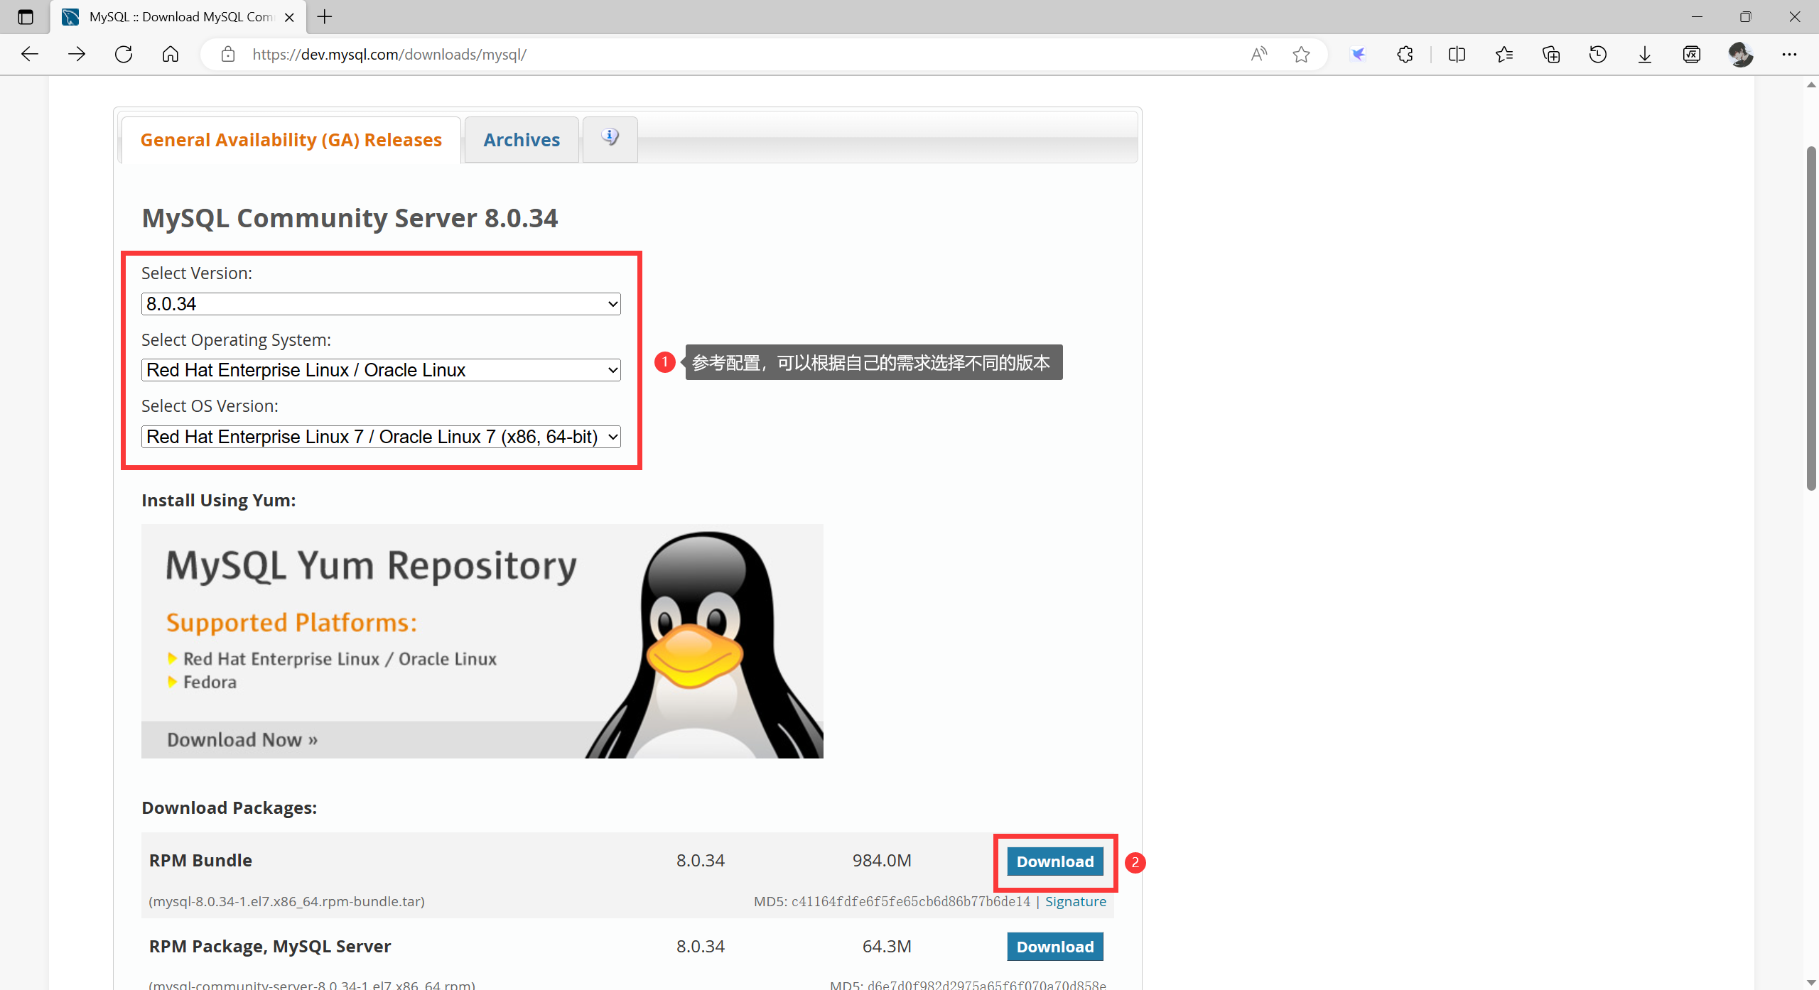Click the browser forward arrow

77,54
